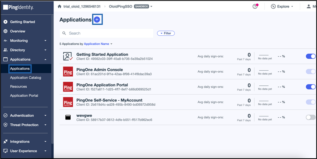Click the PingIdentity logo
The width and height of the screenshot is (317, 159).
click(x=18, y=8)
